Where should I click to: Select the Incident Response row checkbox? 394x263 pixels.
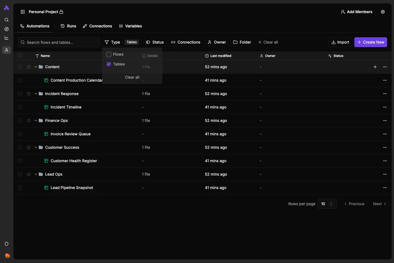(20, 94)
